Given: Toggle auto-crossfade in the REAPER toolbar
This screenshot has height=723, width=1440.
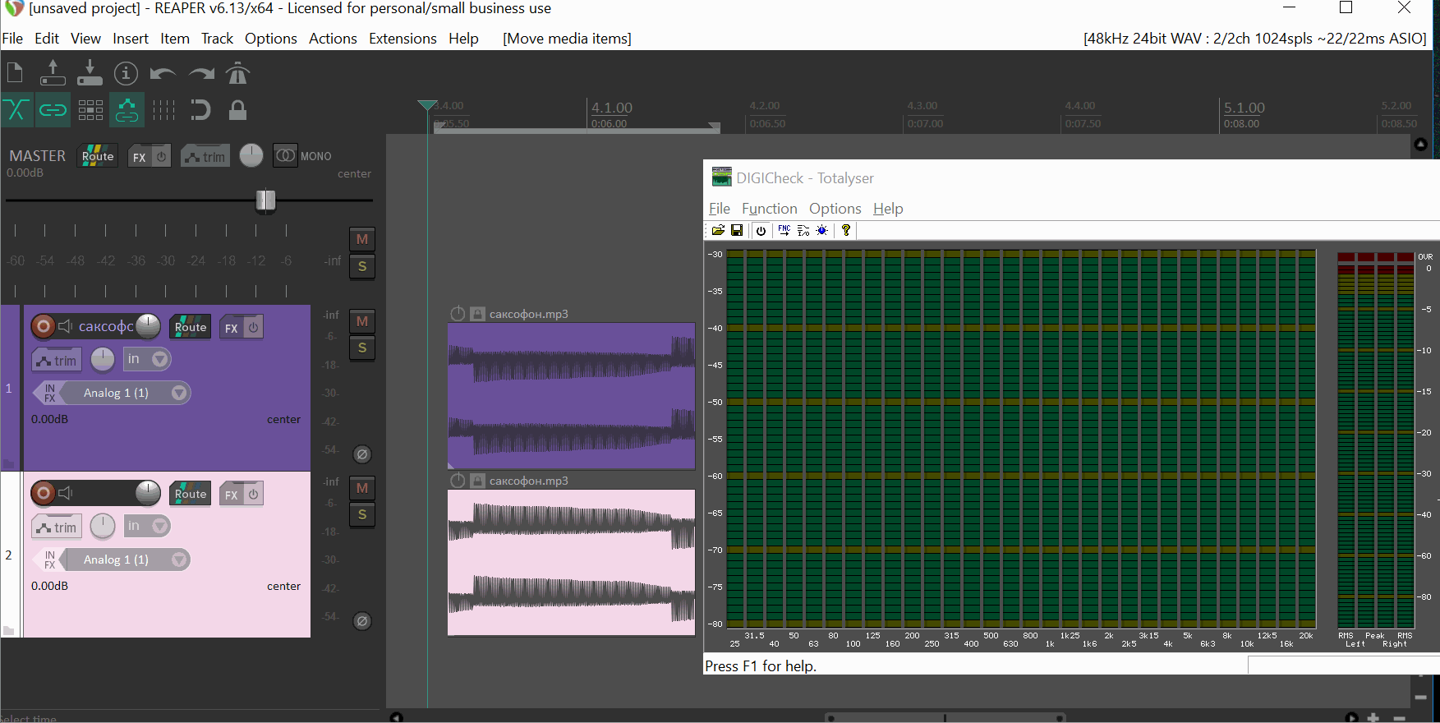Looking at the screenshot, I should pos(16,110).
